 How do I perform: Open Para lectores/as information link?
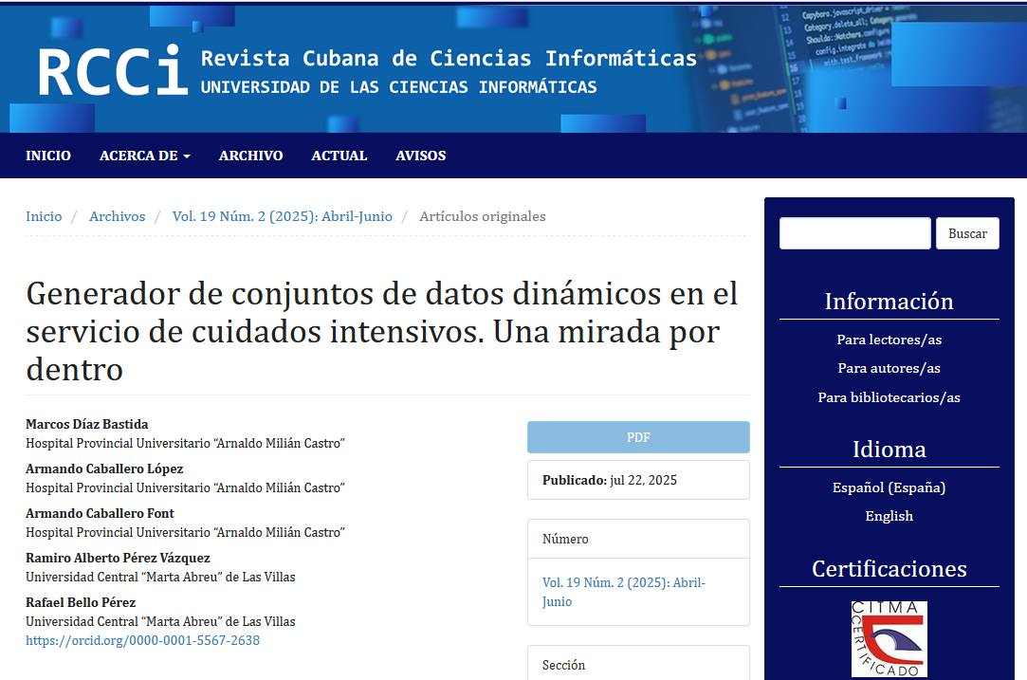[x=889, y=340]
